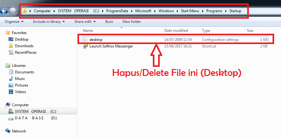Click the RecentPlaces icon
The height and width of the screenshot is (139, 281).
(11, 52)
